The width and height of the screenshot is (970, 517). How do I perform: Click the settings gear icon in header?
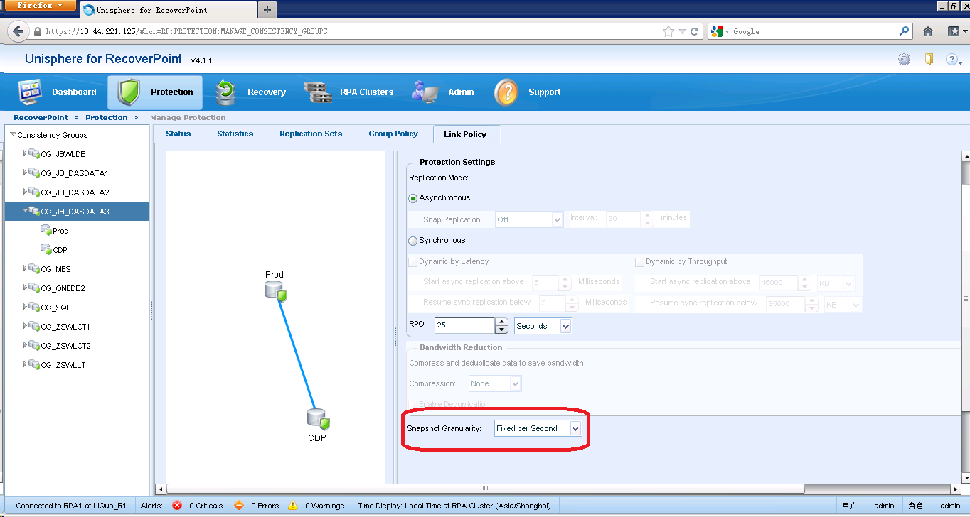(x=904, y=60)
